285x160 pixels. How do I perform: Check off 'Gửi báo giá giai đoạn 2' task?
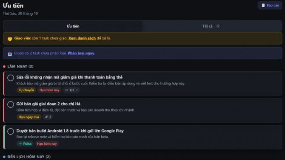pos(11,104)
